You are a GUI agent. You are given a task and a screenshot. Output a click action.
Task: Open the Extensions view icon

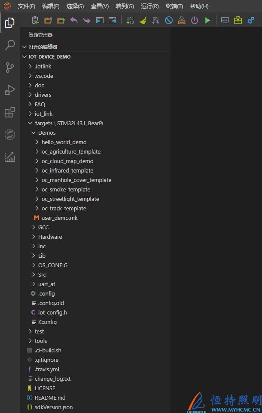tap(10, 112)
